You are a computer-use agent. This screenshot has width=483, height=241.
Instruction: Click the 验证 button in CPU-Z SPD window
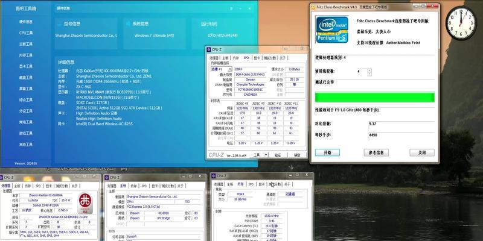point(278,155)
